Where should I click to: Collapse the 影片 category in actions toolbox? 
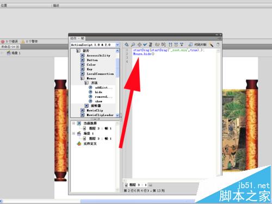[x=78, y=51]
